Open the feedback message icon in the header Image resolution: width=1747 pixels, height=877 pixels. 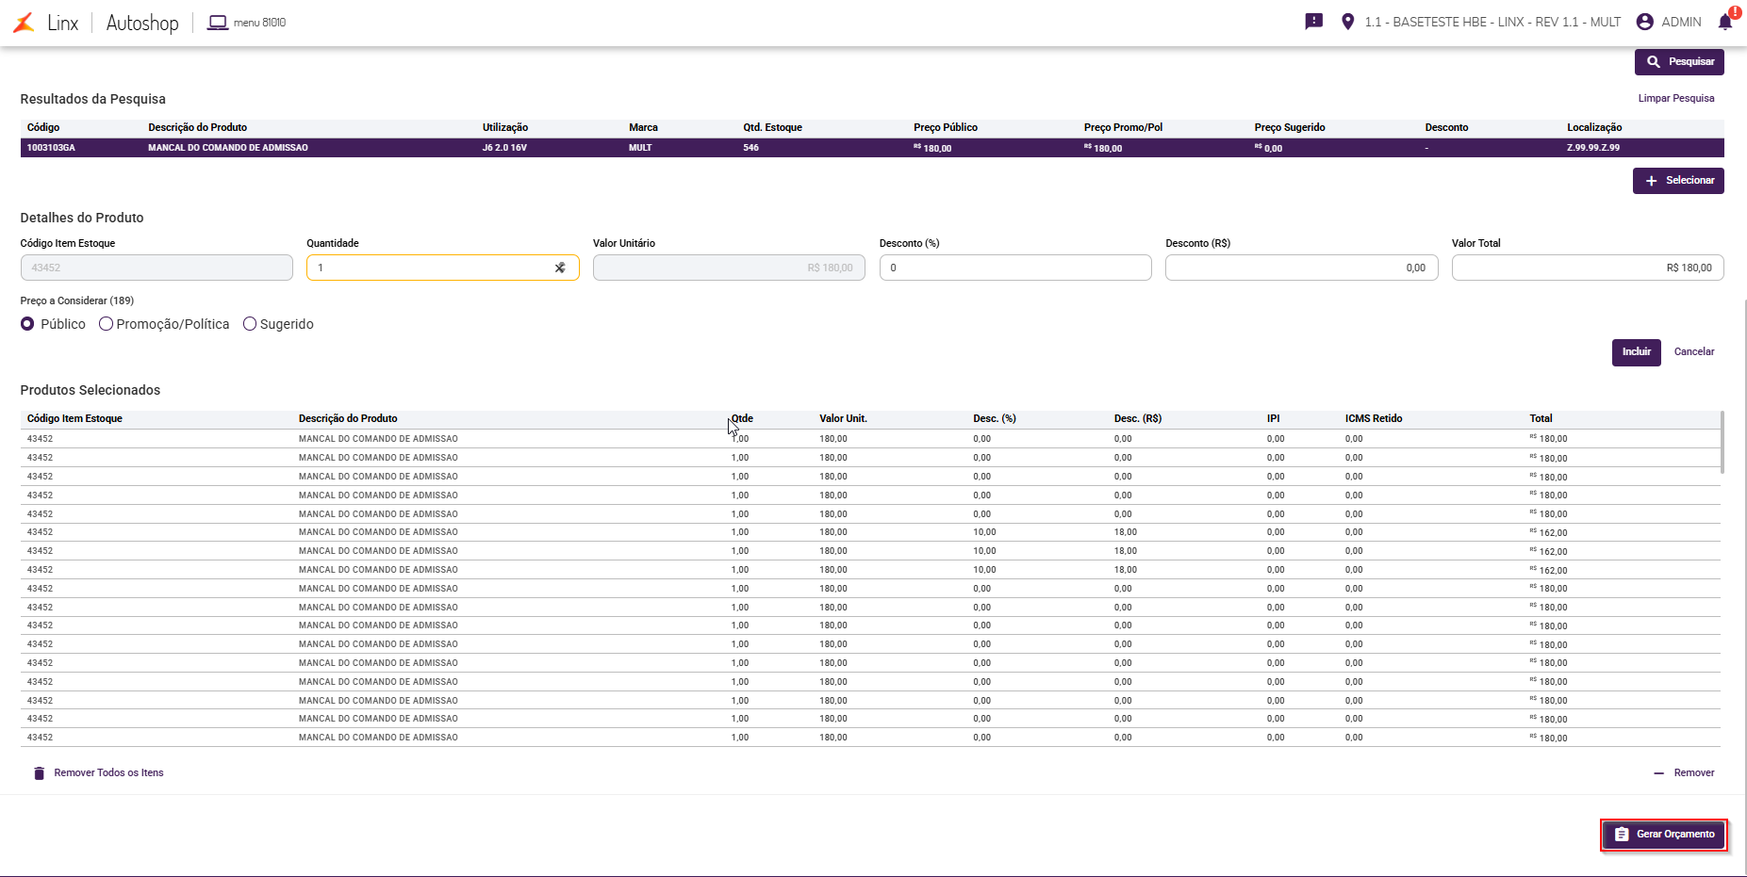click(1314, 22)
